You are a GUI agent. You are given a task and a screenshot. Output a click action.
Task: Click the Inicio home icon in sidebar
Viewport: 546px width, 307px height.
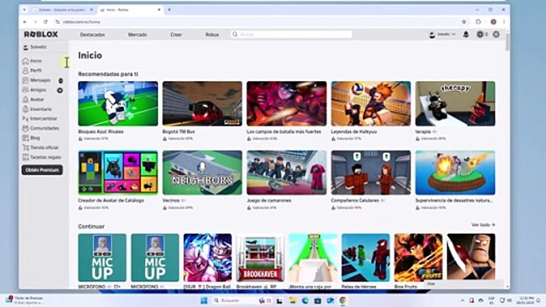click(x=26, y=61)
